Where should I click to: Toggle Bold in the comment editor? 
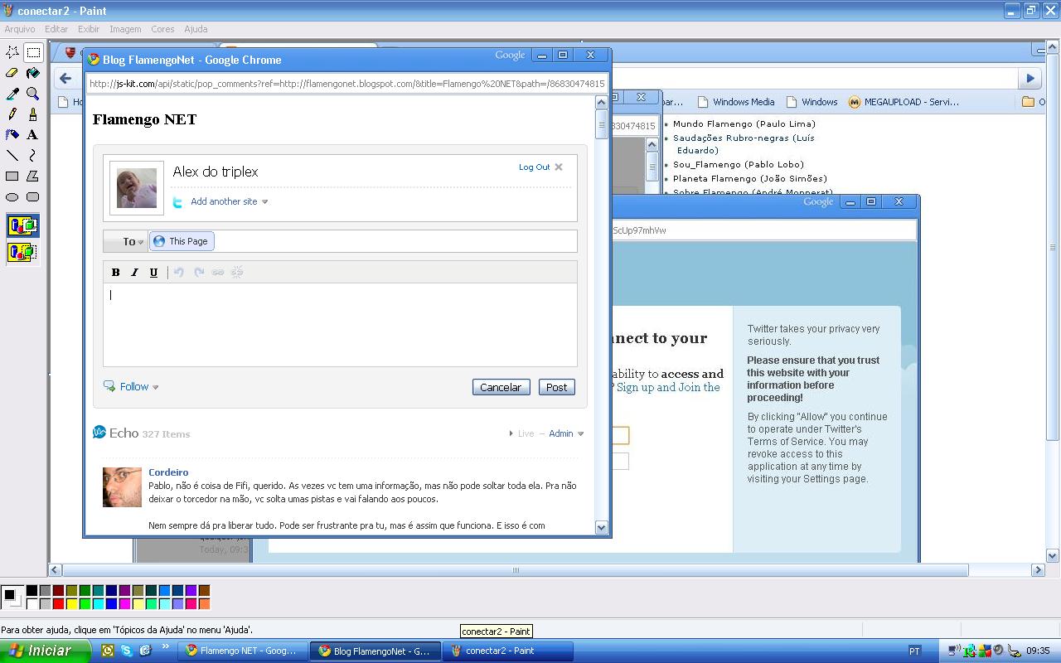115,272
